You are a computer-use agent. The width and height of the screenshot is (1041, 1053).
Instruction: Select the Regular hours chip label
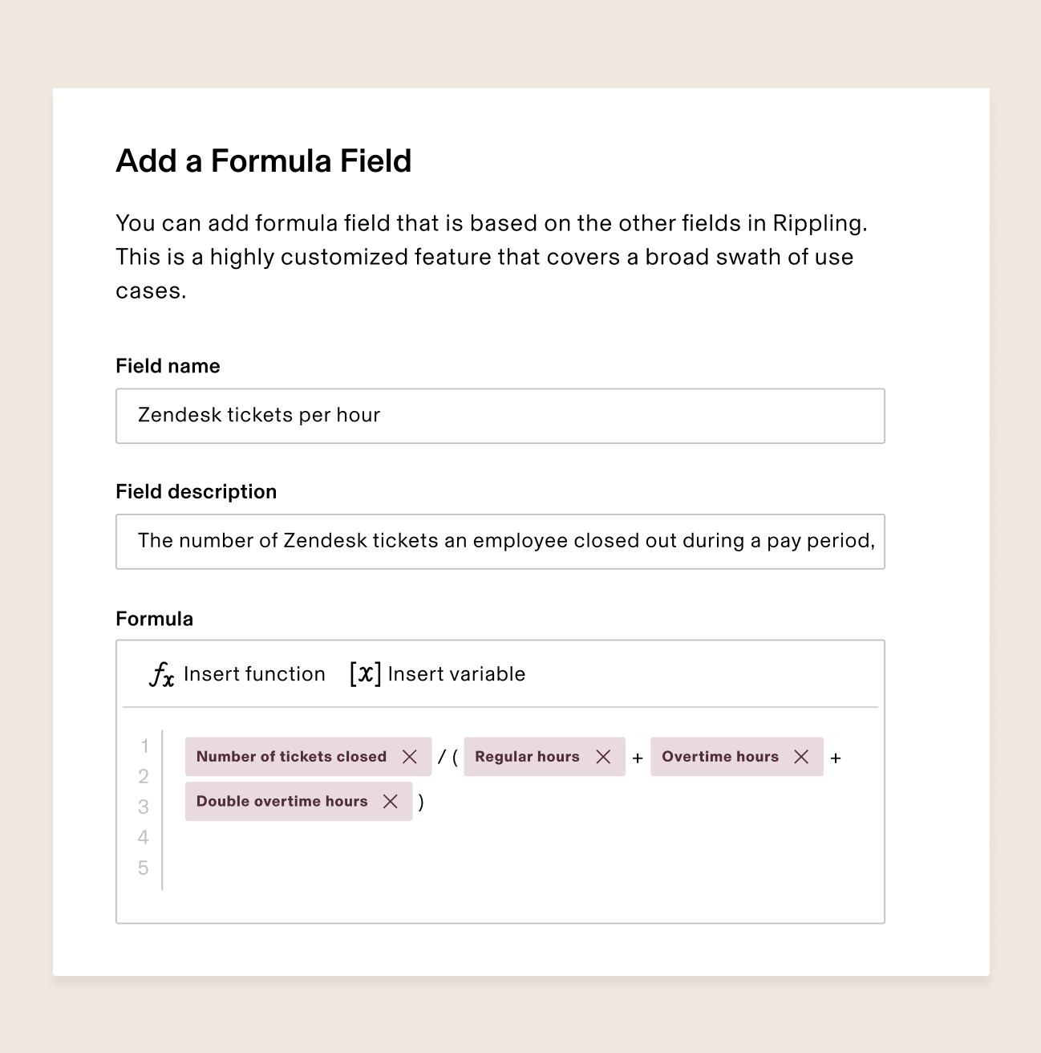tap(527, 757)
